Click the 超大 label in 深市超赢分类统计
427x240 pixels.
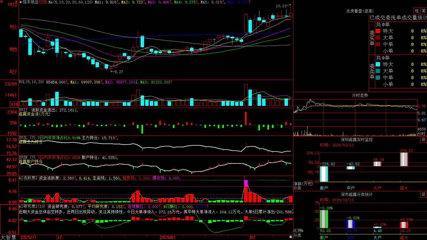(x=404, y=238)
